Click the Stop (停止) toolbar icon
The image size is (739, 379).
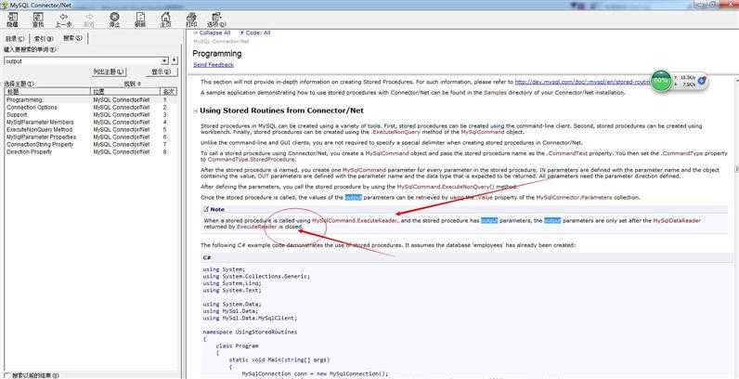114,20
